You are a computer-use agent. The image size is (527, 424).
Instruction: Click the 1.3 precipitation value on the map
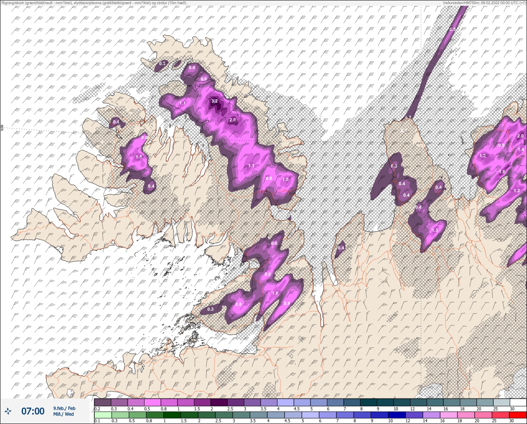[435, 230]
